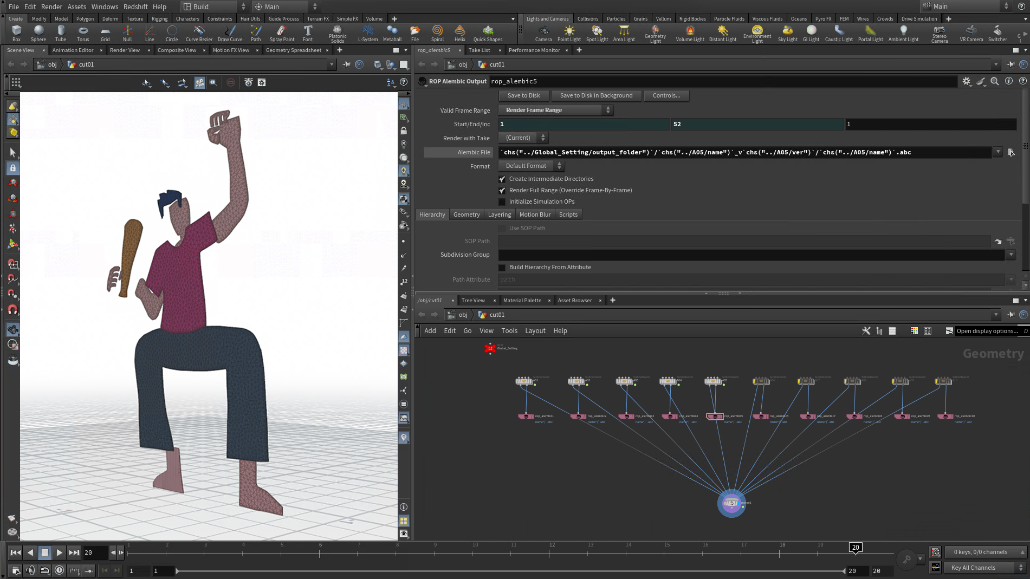Uncheck Render Full Range option
The height and width of the screenshot is (579, 1030).
[502, 191]
